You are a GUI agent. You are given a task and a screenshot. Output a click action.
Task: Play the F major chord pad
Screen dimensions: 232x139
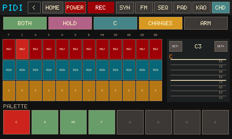click(9, 49)
